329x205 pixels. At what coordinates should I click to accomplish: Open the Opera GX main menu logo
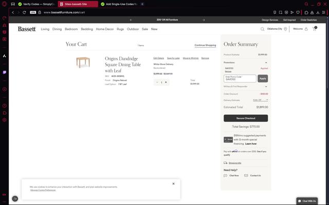4,4
